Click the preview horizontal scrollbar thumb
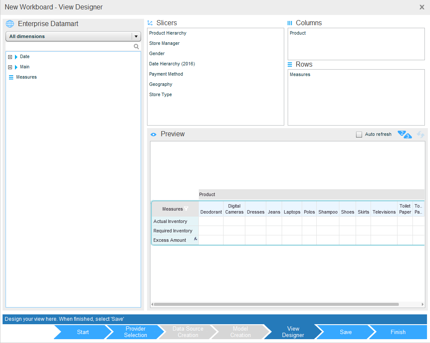The width and height of the screenshot is (430, 343). coord(276,305)
